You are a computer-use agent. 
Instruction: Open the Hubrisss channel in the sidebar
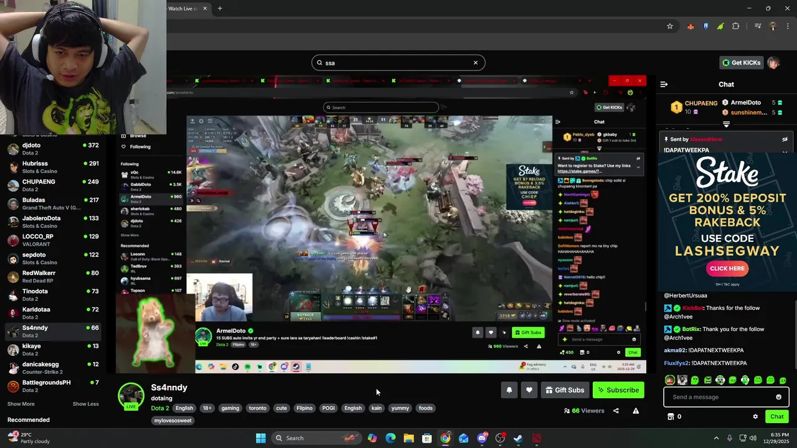(x=52, y=167)
